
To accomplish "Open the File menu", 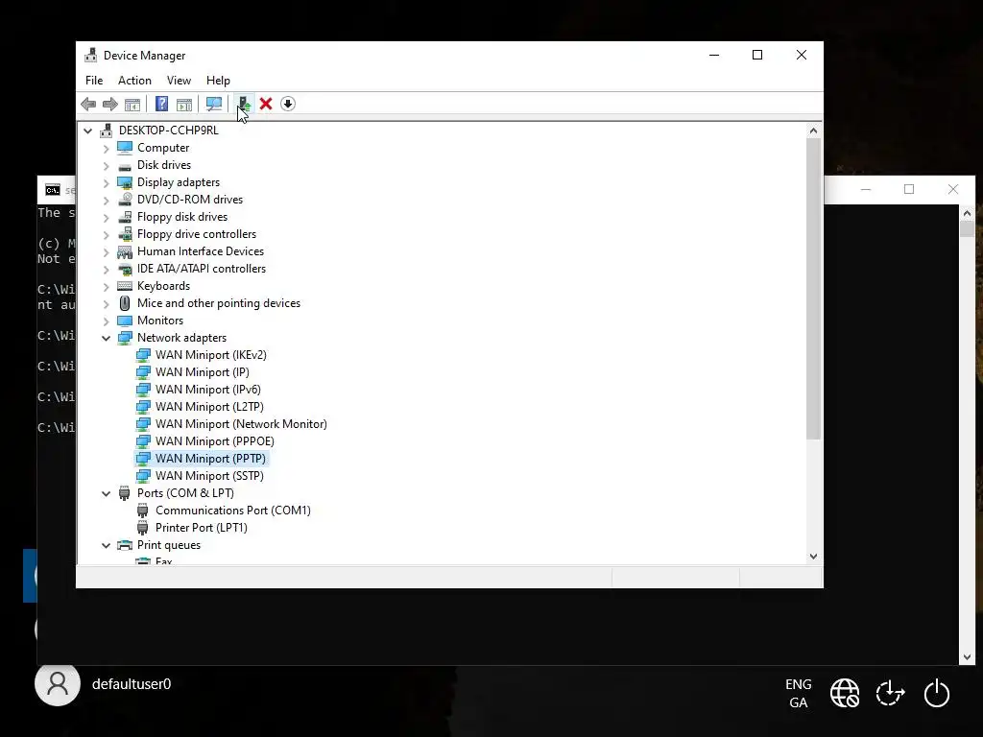I will point(94,81).
